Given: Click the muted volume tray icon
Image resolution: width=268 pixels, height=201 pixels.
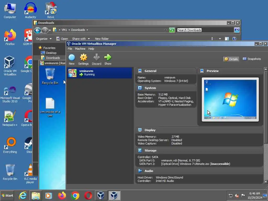Looking at the screenshot, I should 237,196.
